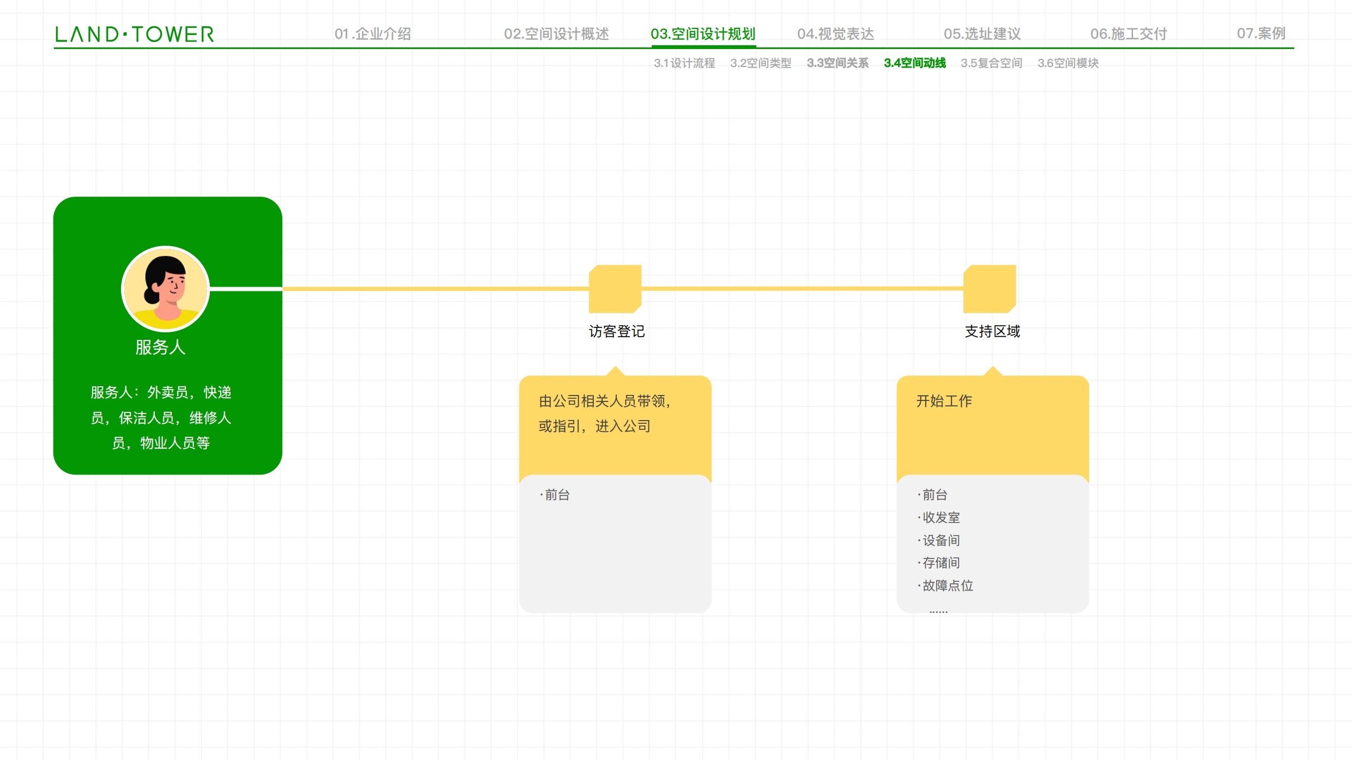
Task: Click the highlighted 3.4空间动线 sub-item
Action: [x=915, y=63]
